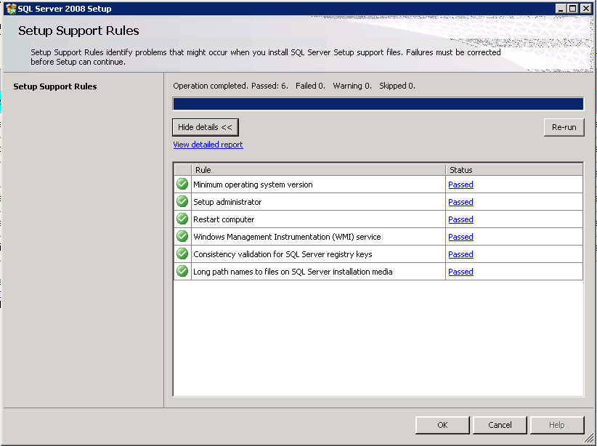Close the SQL Server 2008 Setup window

click(586, 9)
